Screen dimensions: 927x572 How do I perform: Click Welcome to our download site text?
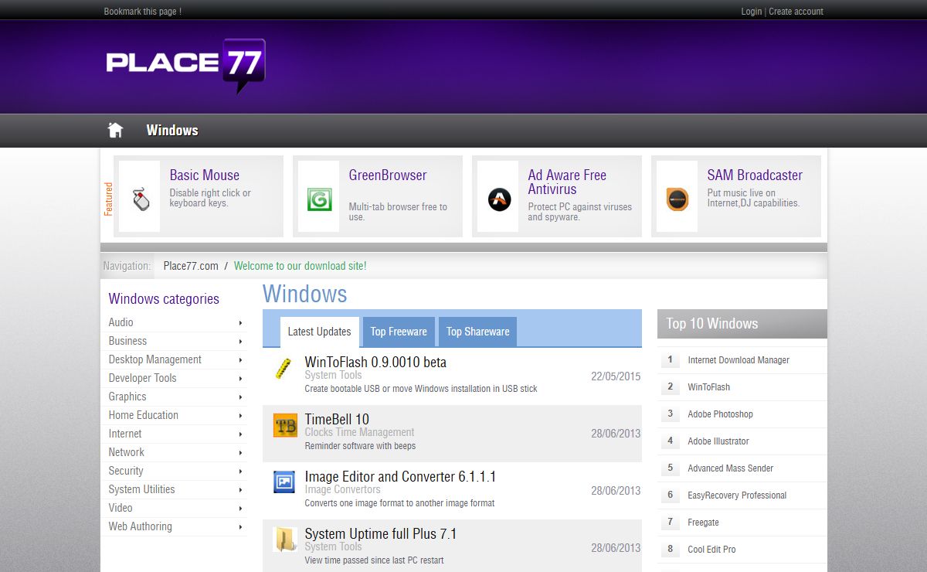(301, 266)
